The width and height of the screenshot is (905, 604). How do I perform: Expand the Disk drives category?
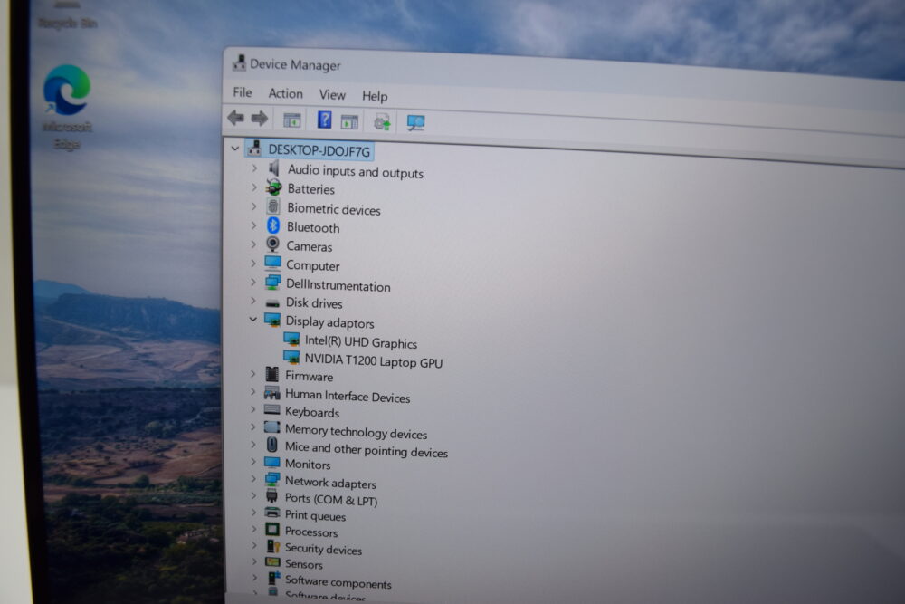click(x=253, y=301)
